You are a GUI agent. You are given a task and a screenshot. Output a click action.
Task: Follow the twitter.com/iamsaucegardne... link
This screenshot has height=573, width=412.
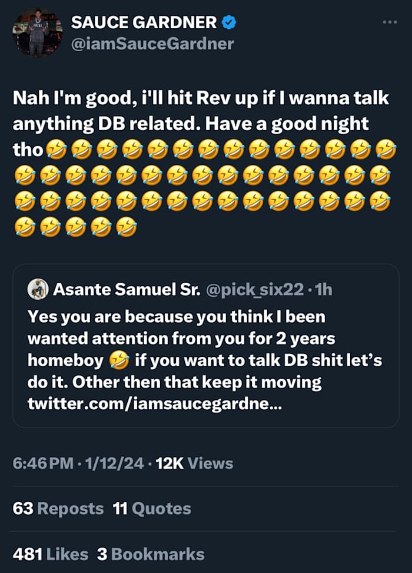(154, 404)
